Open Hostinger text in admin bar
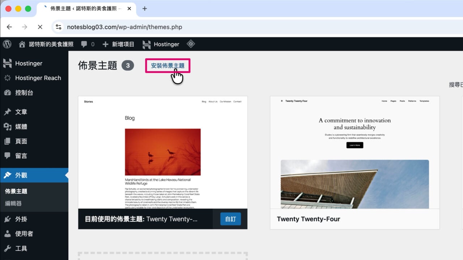 click(x=166, y=44)
